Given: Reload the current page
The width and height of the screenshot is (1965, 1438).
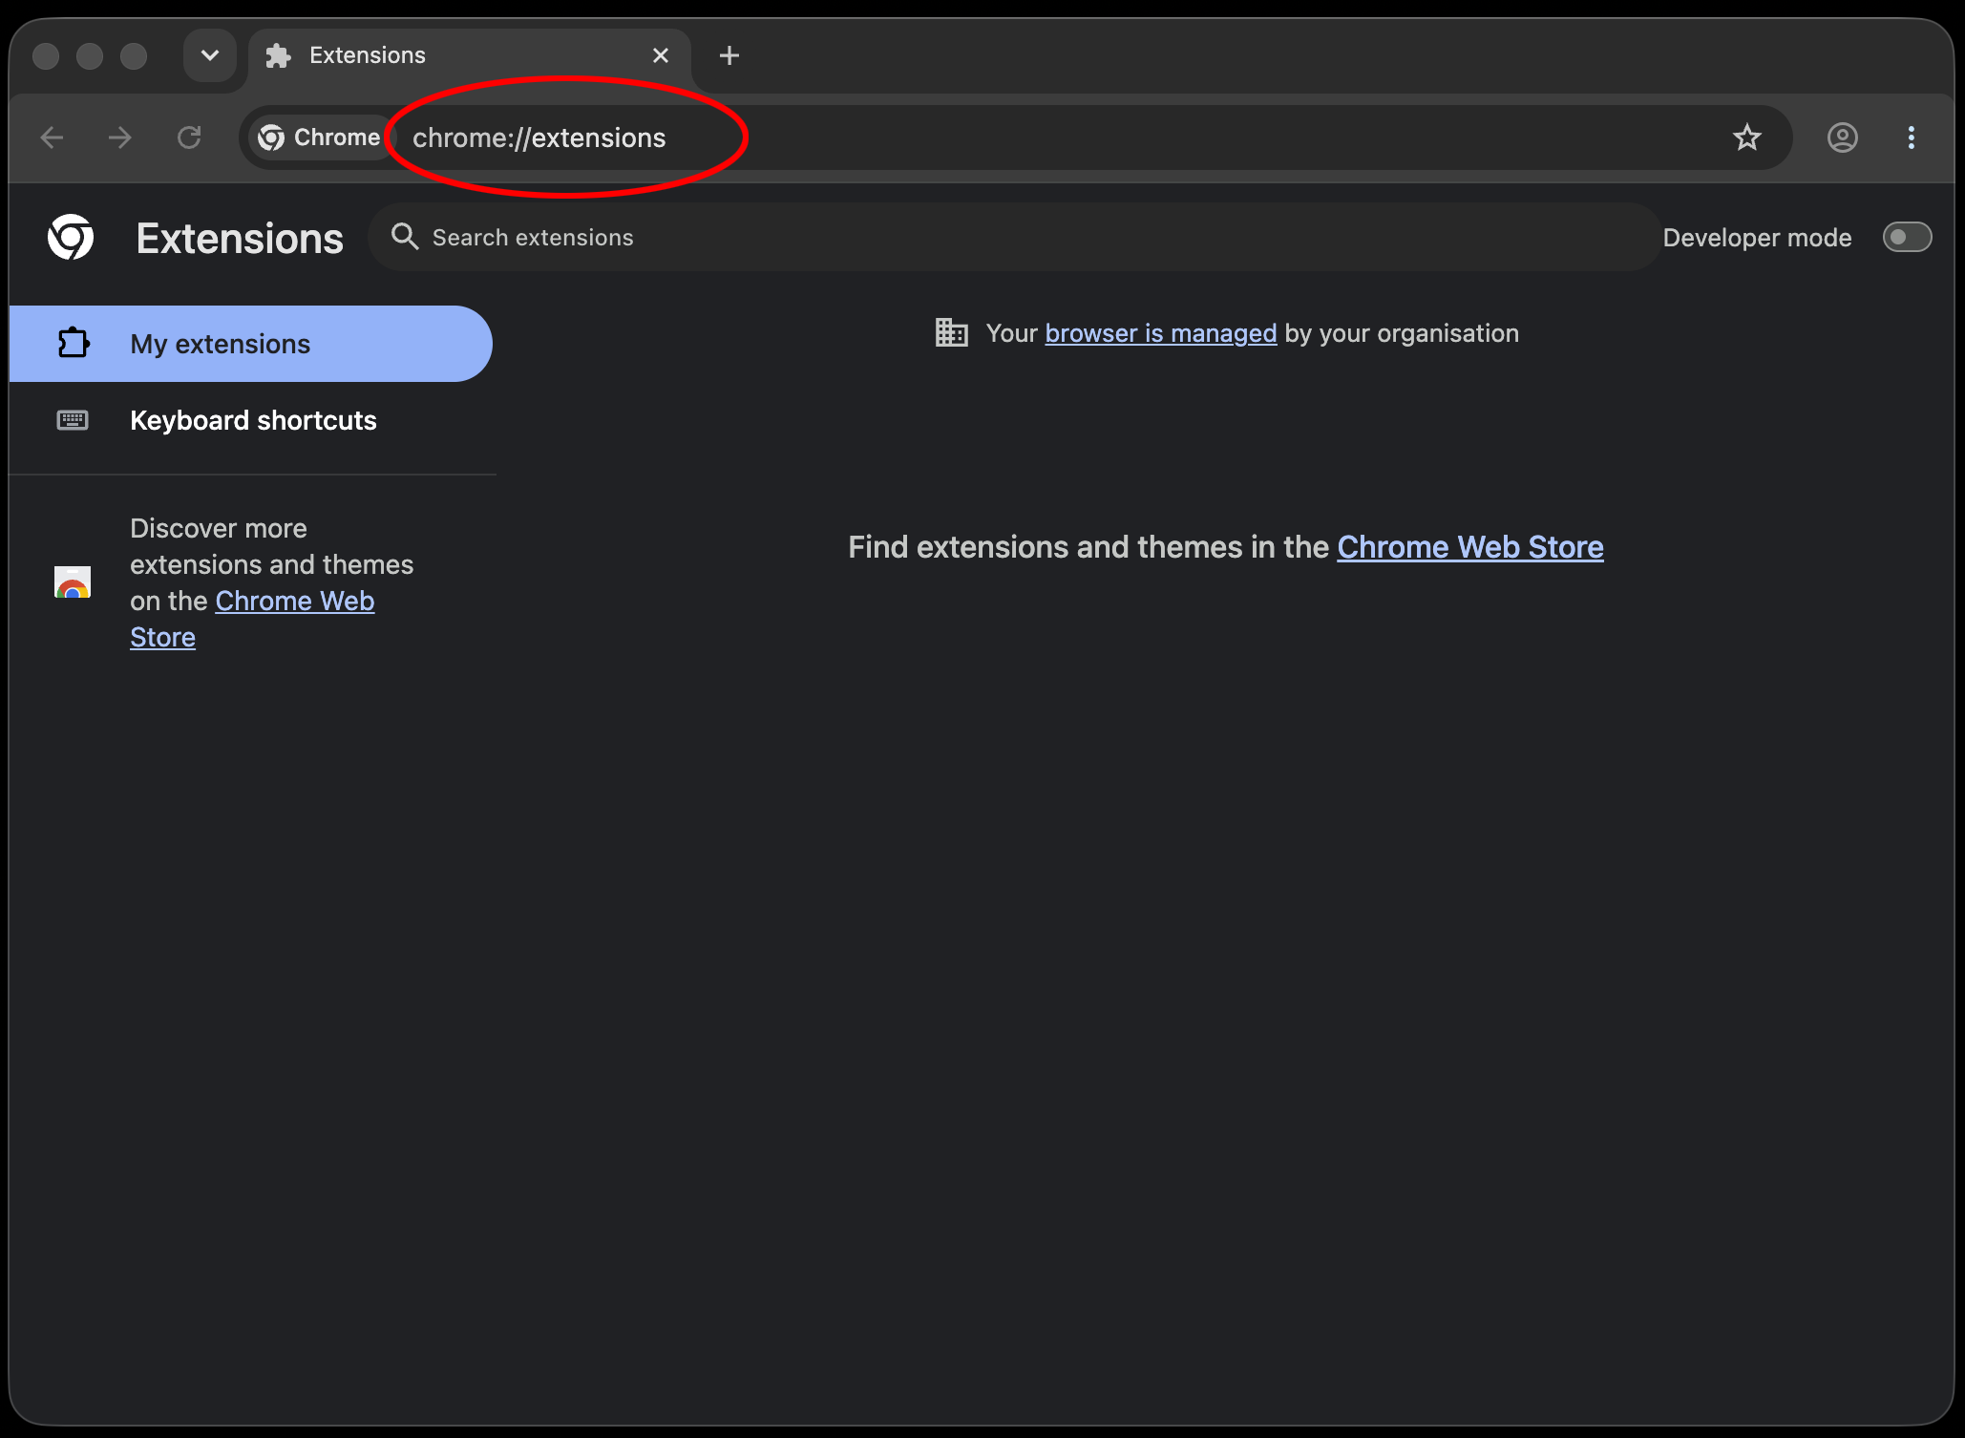Looking at the screenshot, I should (189, 137).
